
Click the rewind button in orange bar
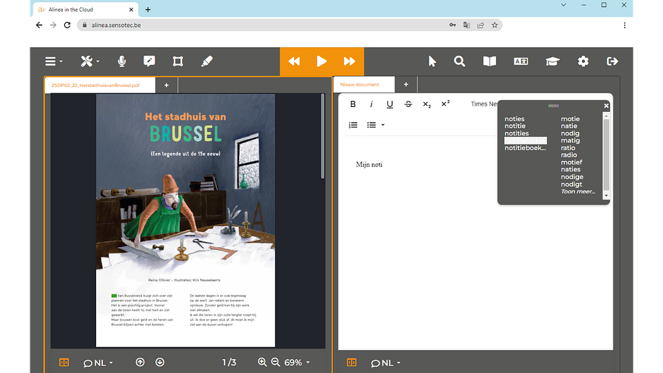pos(294,61)
